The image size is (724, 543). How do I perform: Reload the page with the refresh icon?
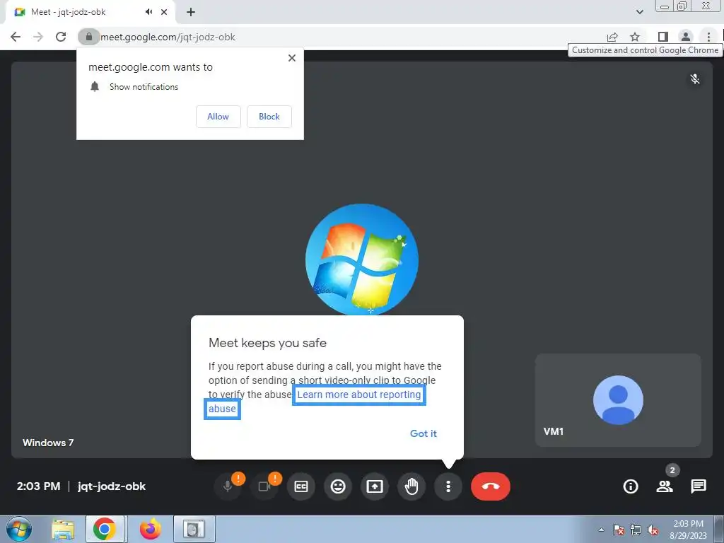click(61, 37)
